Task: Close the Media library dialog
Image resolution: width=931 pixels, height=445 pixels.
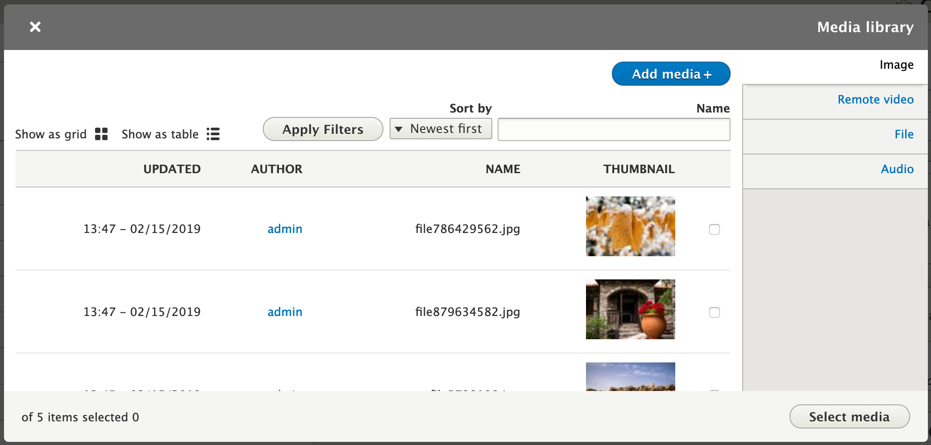Action: (35, 27)
